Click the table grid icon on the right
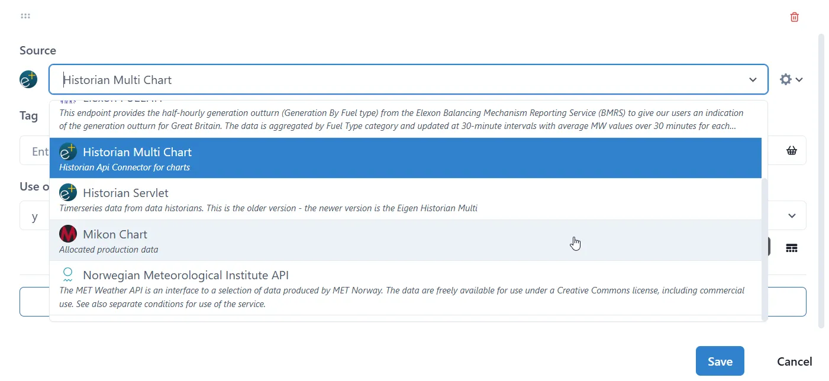 pyautogui.click(x=792, y=248)
